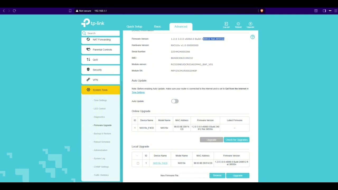Image resolution: width=338 pixels, height=190 pixels.
Task: Open NAT Forwarding via its icon
Action: [x=88, y=40]
